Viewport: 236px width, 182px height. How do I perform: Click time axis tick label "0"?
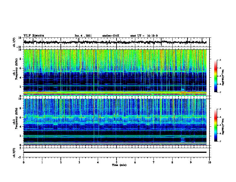[24, 162]
